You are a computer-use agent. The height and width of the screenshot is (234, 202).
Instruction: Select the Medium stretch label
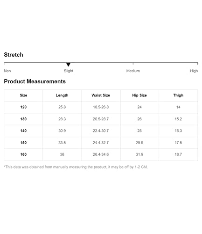133,71
